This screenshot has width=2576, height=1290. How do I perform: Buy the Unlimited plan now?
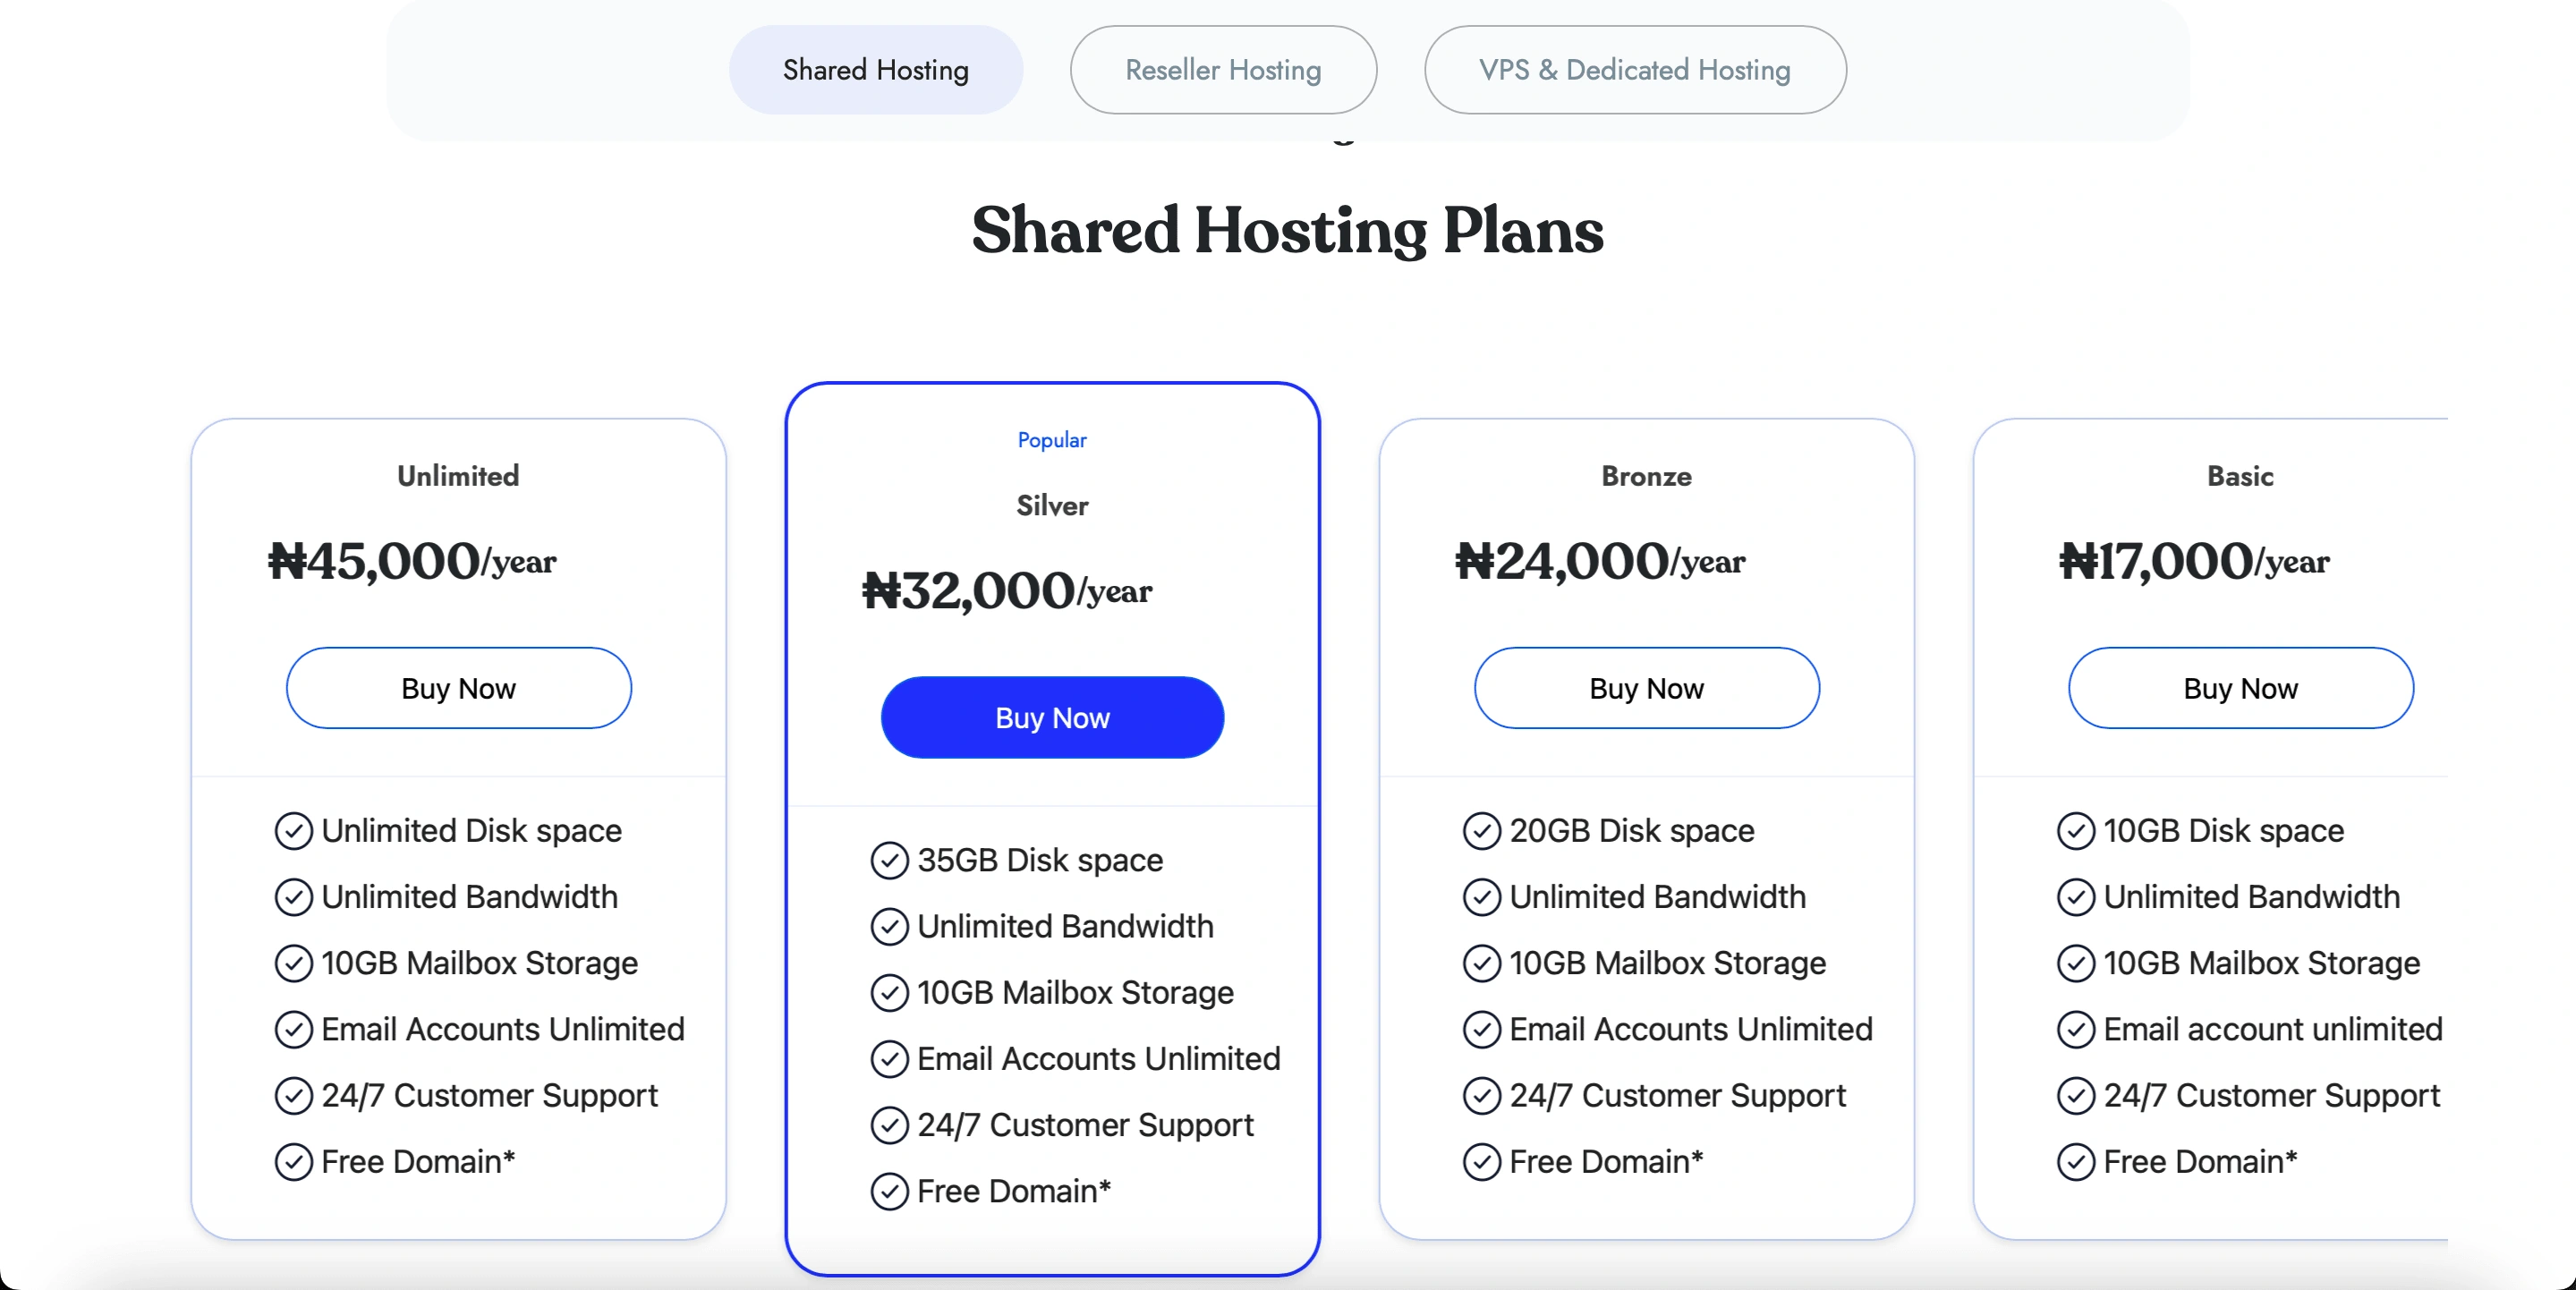(458, 688)
